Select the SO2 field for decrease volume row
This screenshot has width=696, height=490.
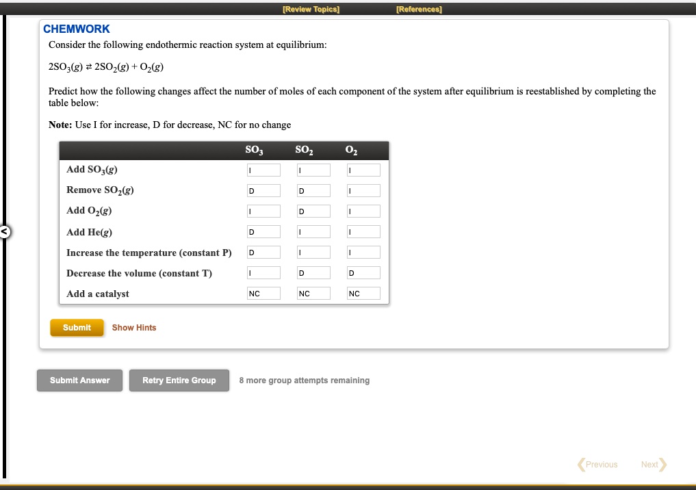coord(313,272)
